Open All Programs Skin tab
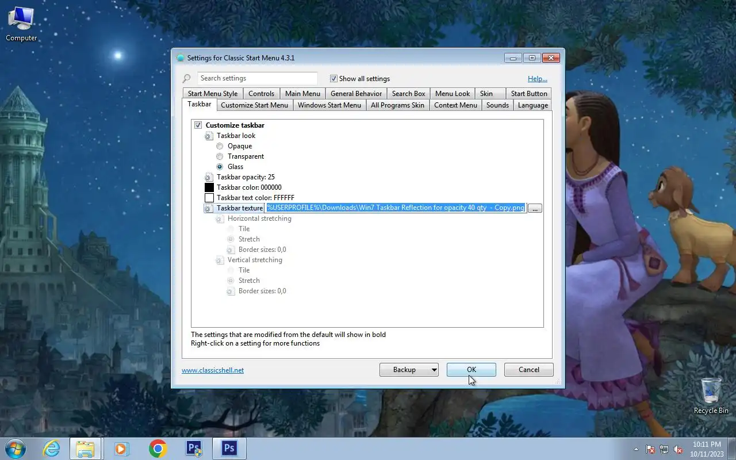Viewport: 736px width, 460px height. pos(397,105)
